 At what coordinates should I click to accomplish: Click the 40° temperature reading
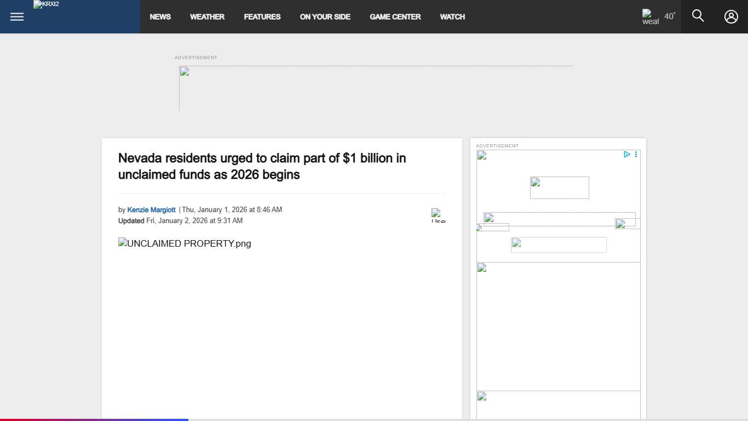(x=670, y=16)
